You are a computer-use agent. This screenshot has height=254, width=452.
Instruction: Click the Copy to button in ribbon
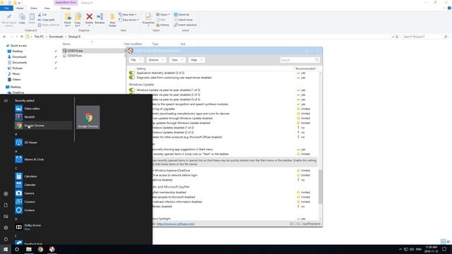pos(78,20)
